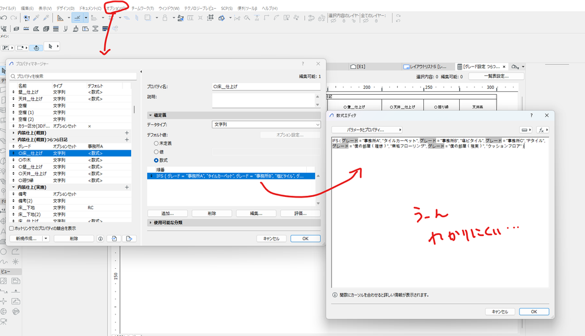Image resolution: width=585 pixels, height=336 pixels.
Task: Select the ○巾木 property row
Action: (70, 160)
